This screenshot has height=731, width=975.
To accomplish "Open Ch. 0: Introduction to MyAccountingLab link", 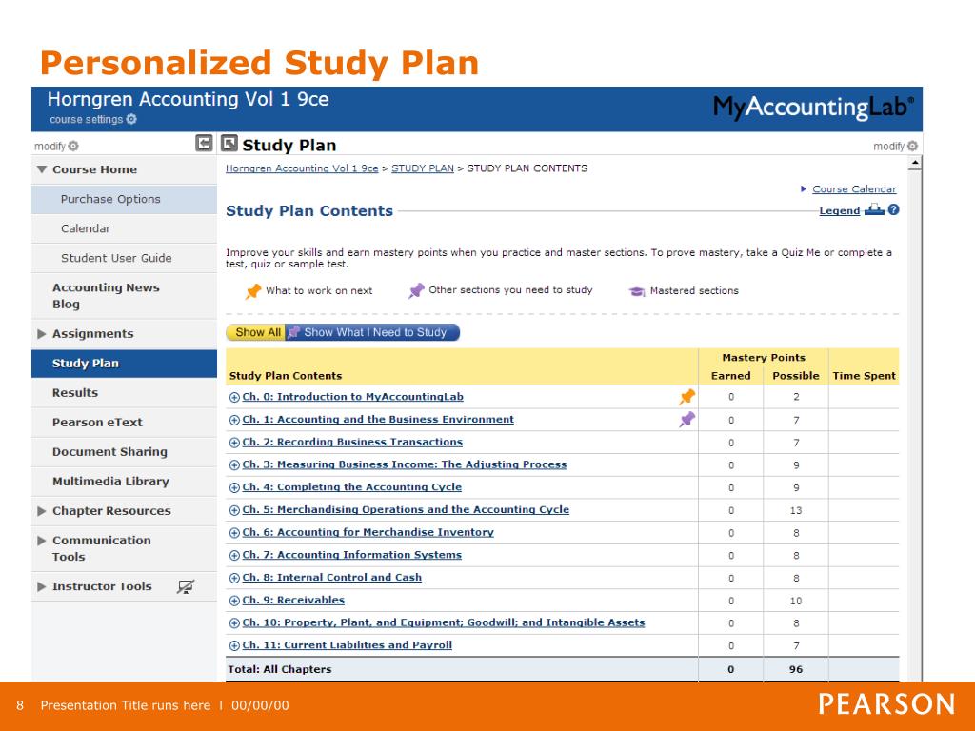I will tap(352, 397).
